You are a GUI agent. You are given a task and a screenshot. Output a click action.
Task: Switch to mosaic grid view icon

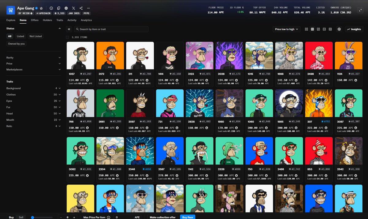(318, 29)
